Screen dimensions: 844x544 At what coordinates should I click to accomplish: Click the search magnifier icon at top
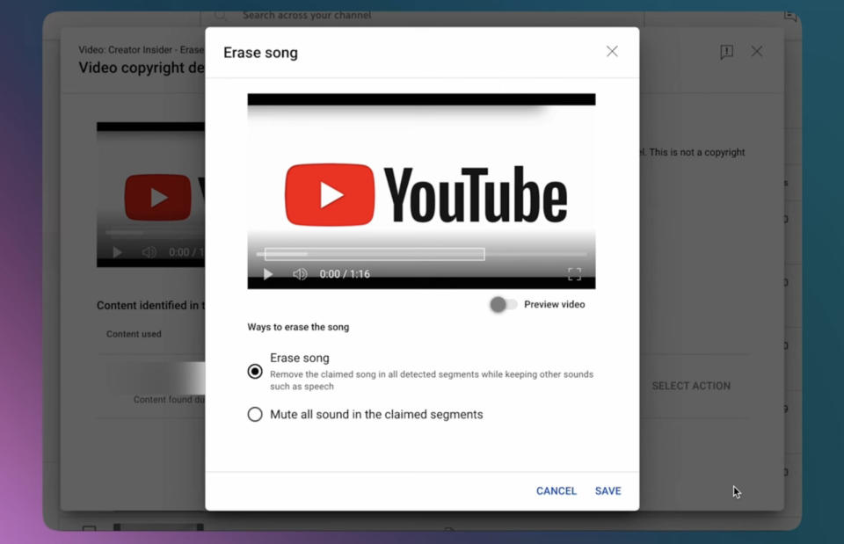pos(220,16)
